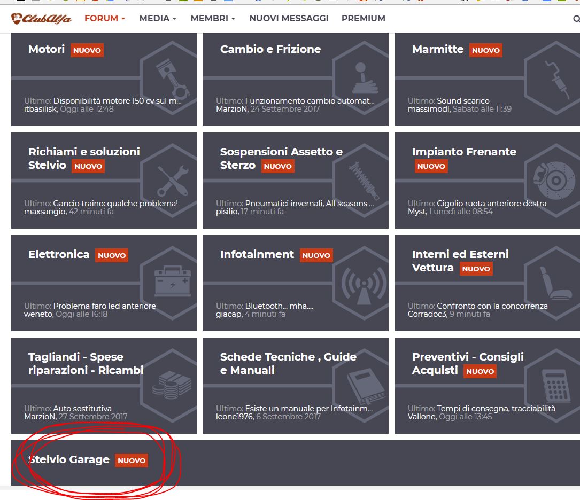This screenshot has height=500, width=580.
Task: Open thread 'Tempi di consegna, tracciabilità'
Action: coord(496,408)
